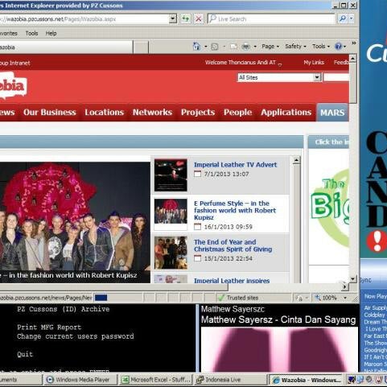Click the Print icon in command bar

(x=245, y=47)
